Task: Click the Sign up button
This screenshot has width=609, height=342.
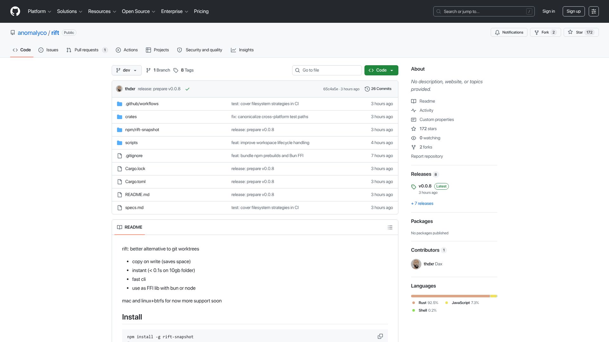Action: click(x=573, y=11)
